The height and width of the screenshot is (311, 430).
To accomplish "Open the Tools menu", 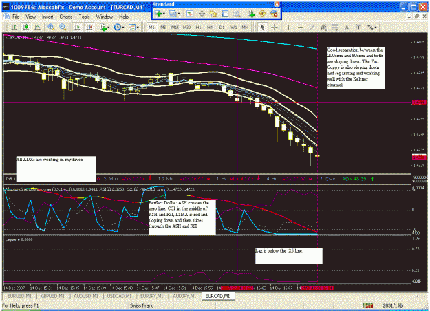I will (x=84, y=17).
